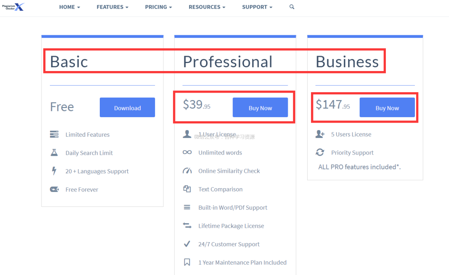Click the checkmark icon beside 24/7 Customer Support
Image resolution: width=449 pixels, height=275 pixels.
[x=187, y=244]
